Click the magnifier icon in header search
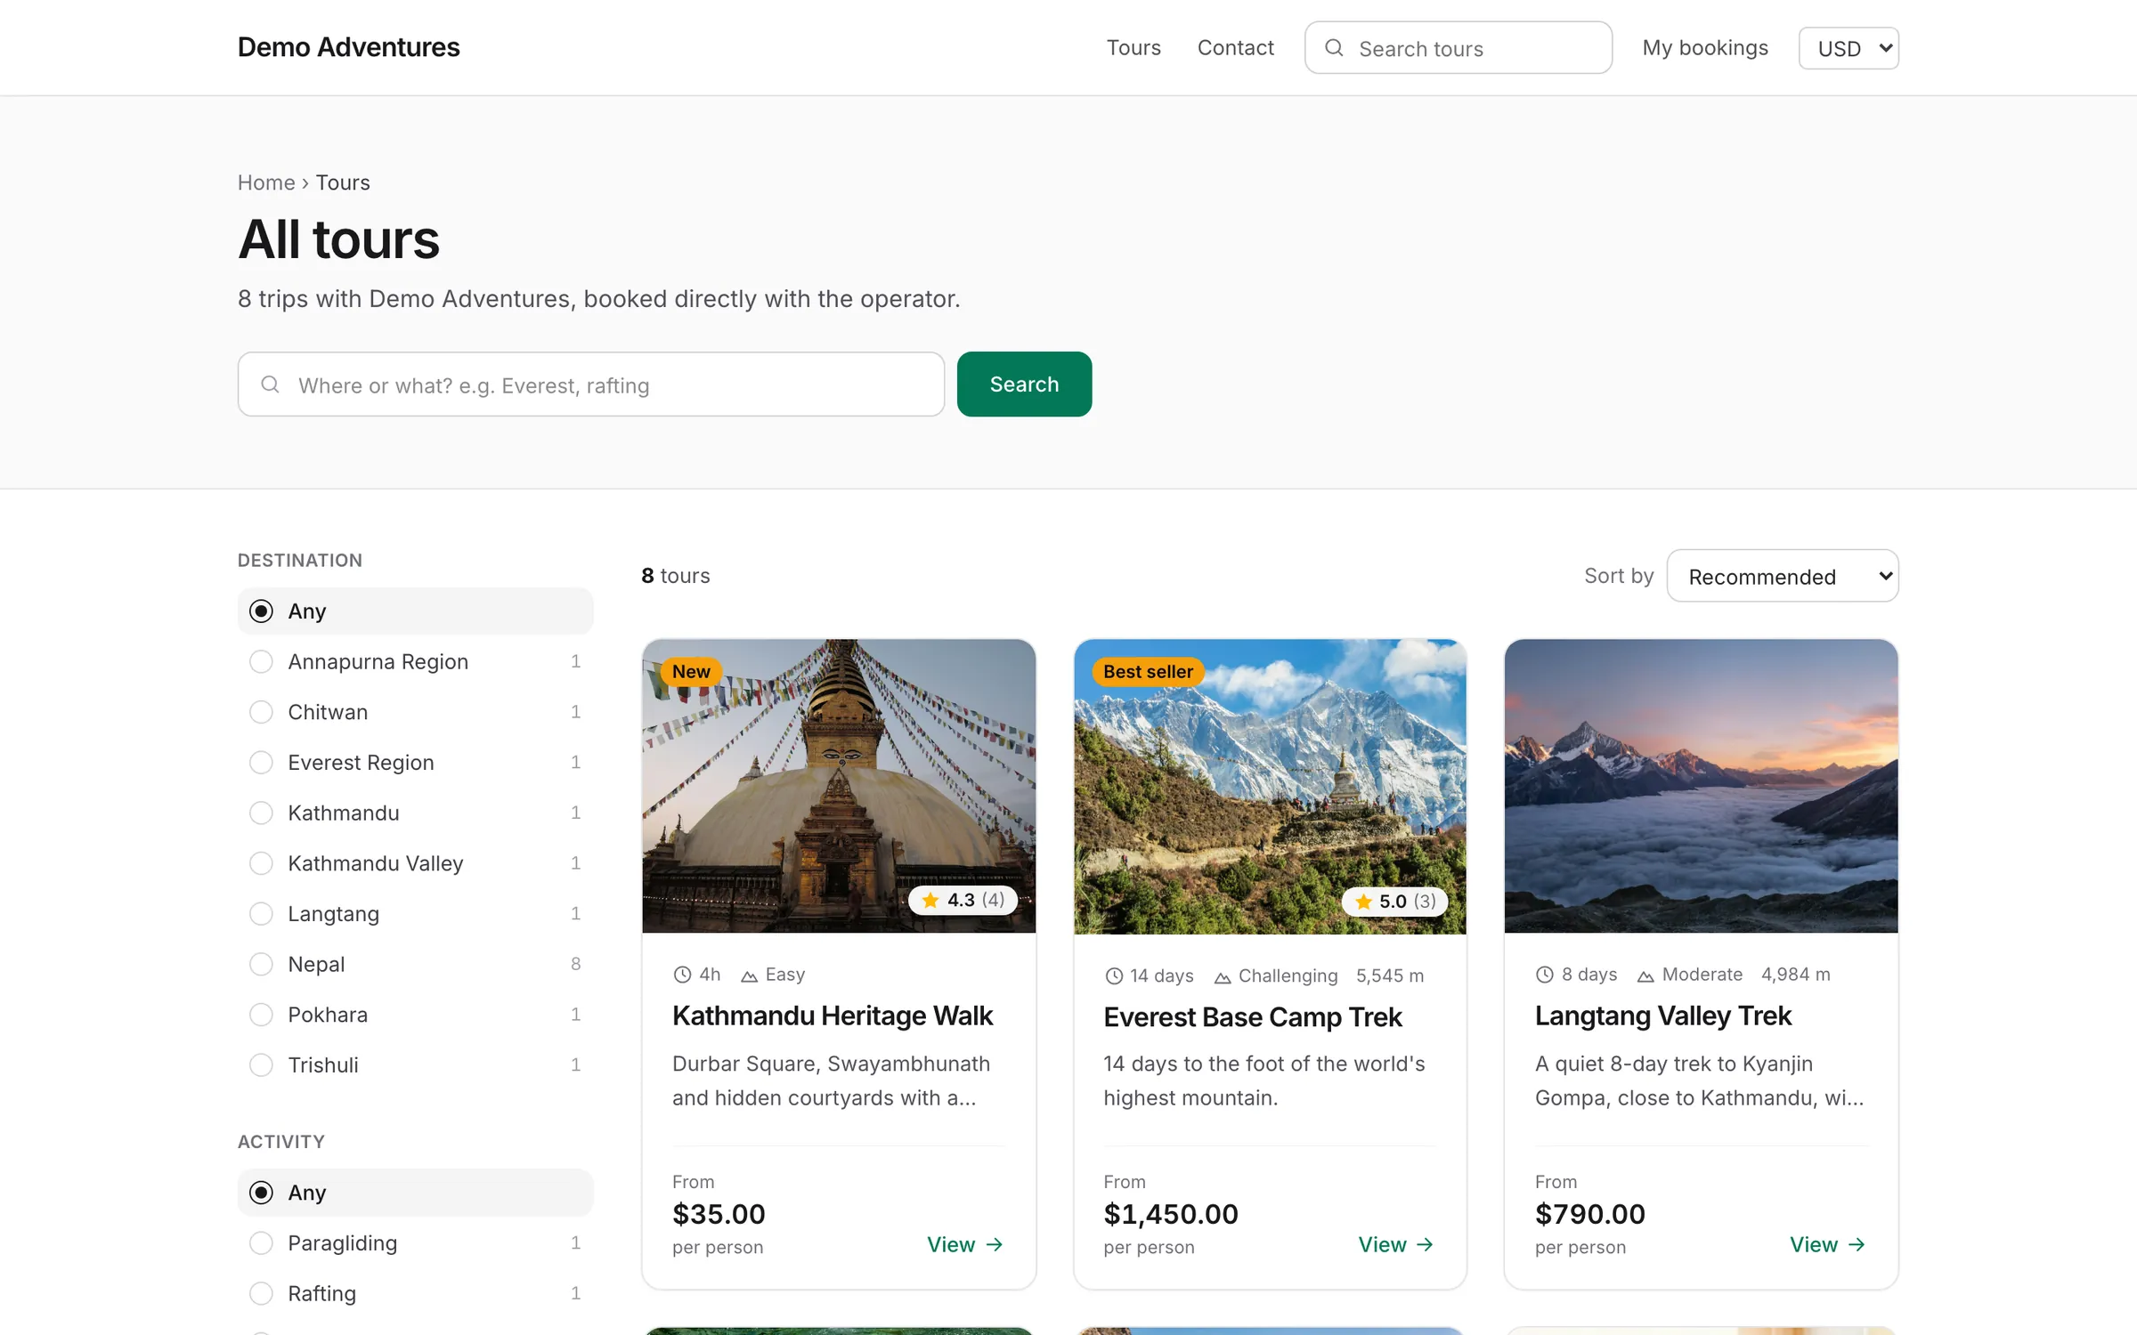Viewport: 2137px width, 1335px height. tap(1334, 48)
